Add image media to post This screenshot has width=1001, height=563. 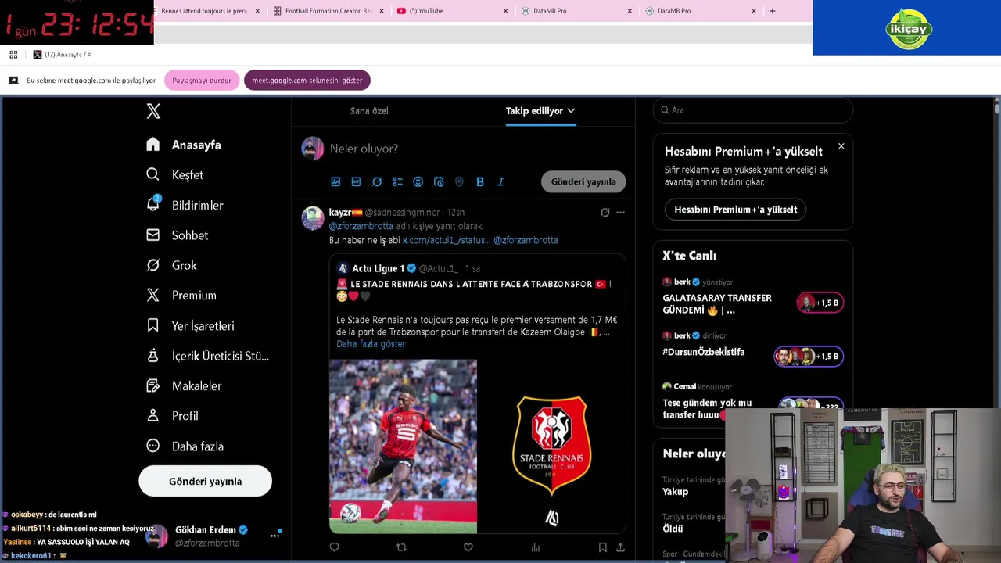335,181
